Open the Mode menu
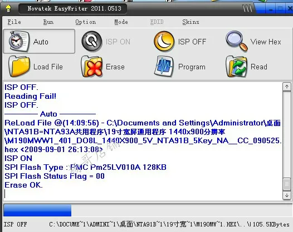Viewport: 293px width, 232px height. (121, 22)
